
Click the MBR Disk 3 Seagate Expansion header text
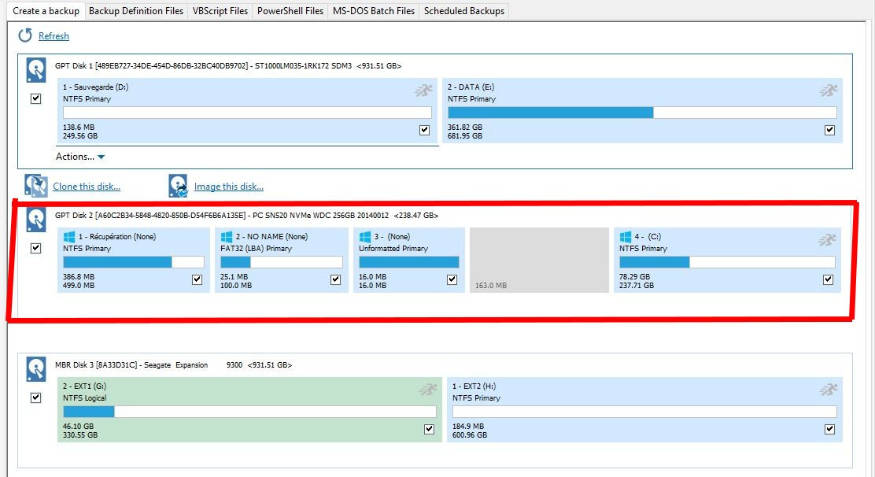point(173,365)
